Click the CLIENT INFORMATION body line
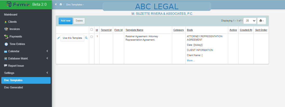The image size is (285, 107). click(200, 50)
